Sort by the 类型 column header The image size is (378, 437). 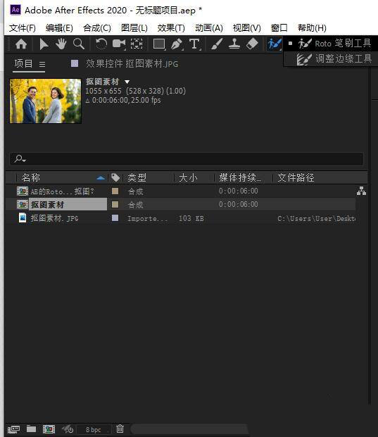click(137, 177)
